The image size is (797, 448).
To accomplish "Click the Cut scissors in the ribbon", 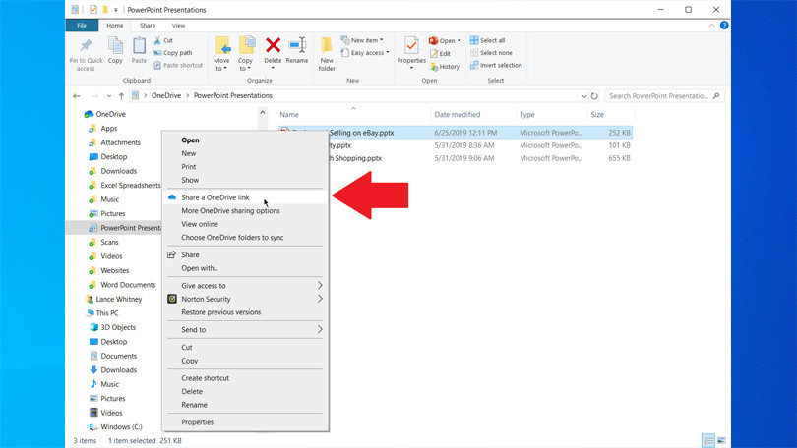I will pos(157,40).
